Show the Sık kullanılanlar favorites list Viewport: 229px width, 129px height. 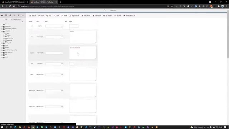click(16, 20)
